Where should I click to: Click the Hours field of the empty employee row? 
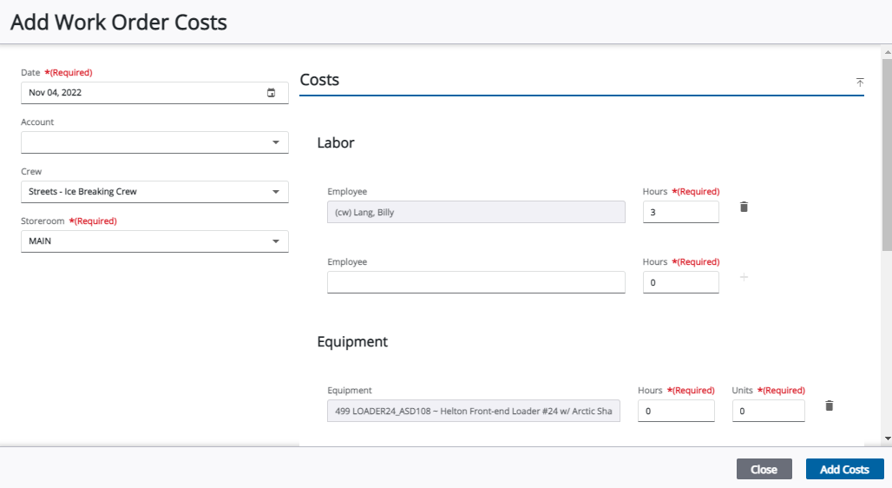pos(681,282)
